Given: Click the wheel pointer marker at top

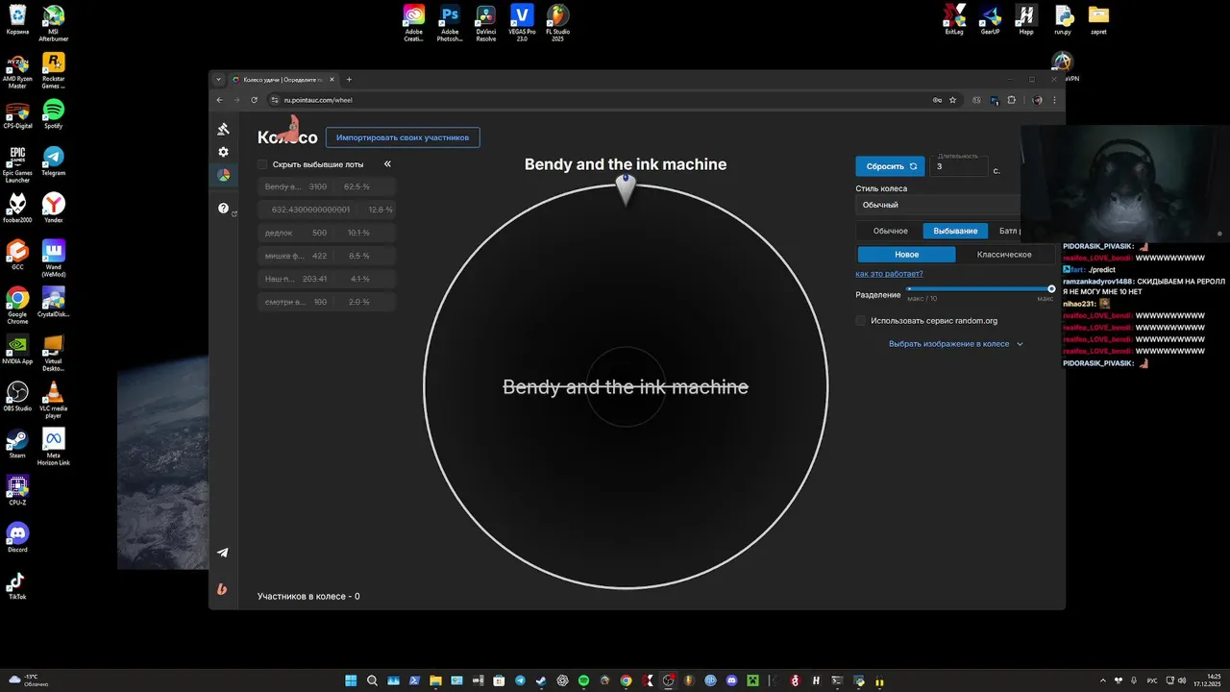Looking at the screenshot, I should (626, 188).
